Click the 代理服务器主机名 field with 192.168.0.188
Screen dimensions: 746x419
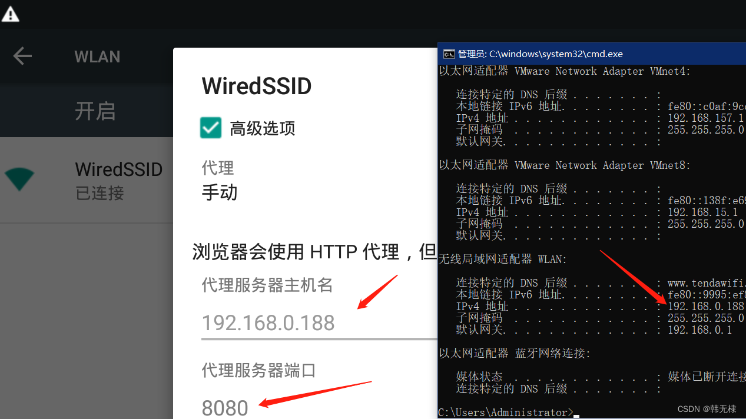[319, 323]
